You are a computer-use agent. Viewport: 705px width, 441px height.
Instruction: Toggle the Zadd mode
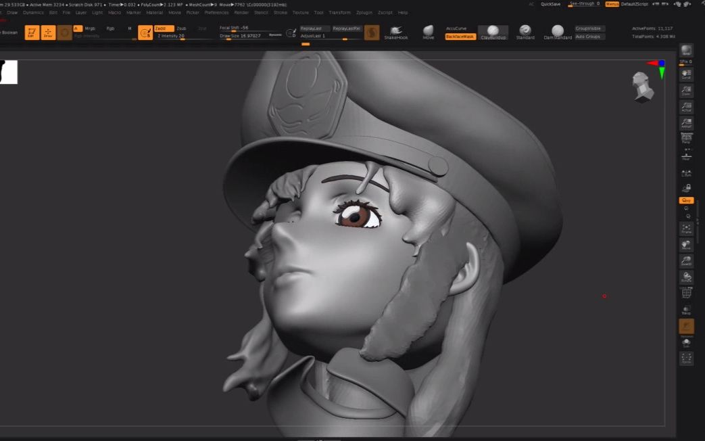point(164,28)
